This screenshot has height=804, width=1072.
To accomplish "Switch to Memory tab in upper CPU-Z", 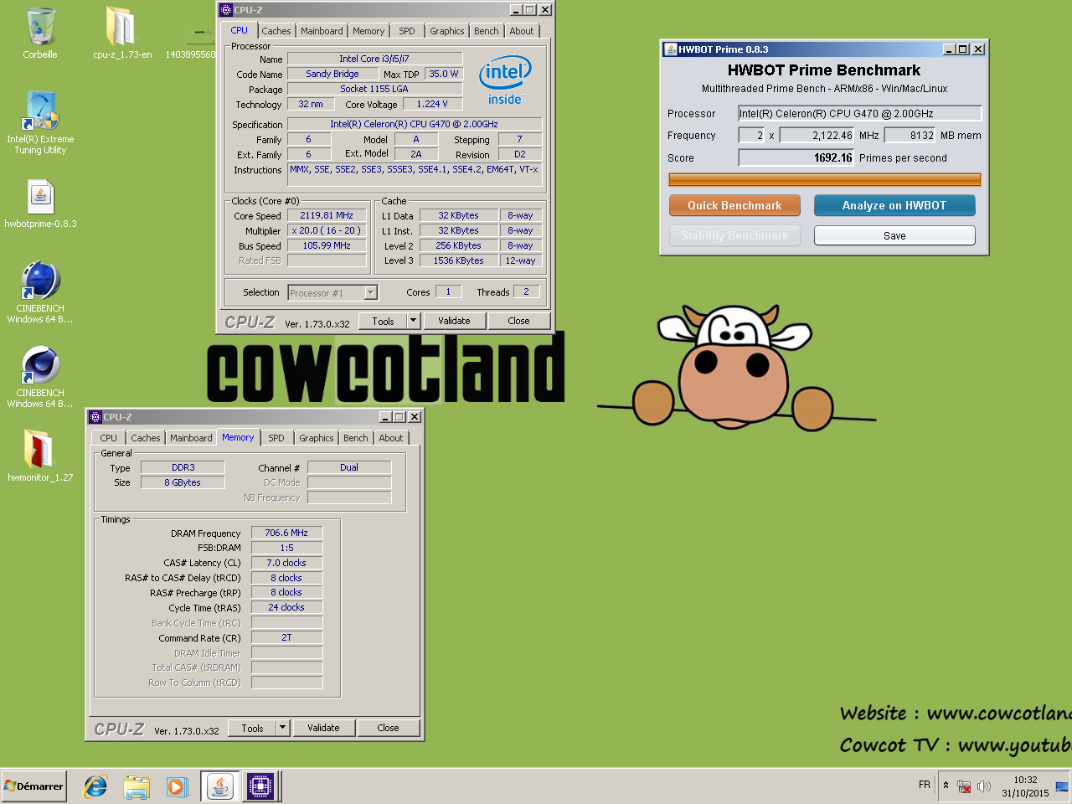I will (x=368, y=31).
